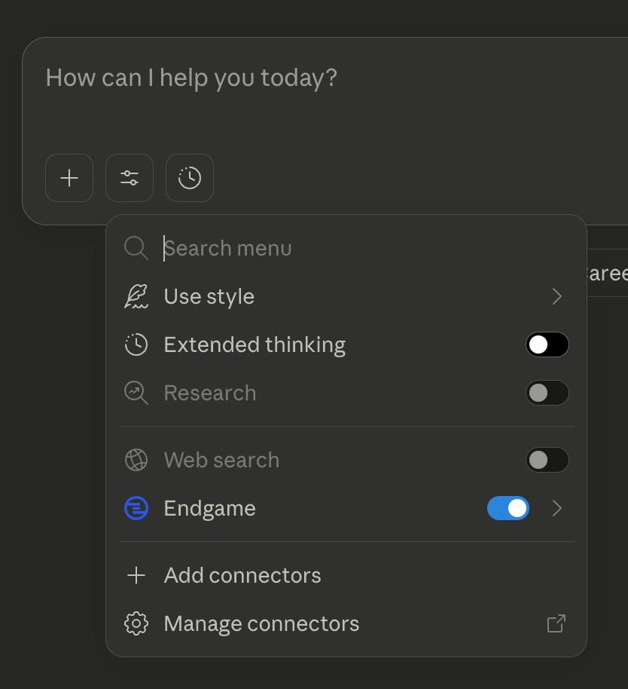Turn on the Research toggle
628x689 pixels.
[x=547, y=393]
